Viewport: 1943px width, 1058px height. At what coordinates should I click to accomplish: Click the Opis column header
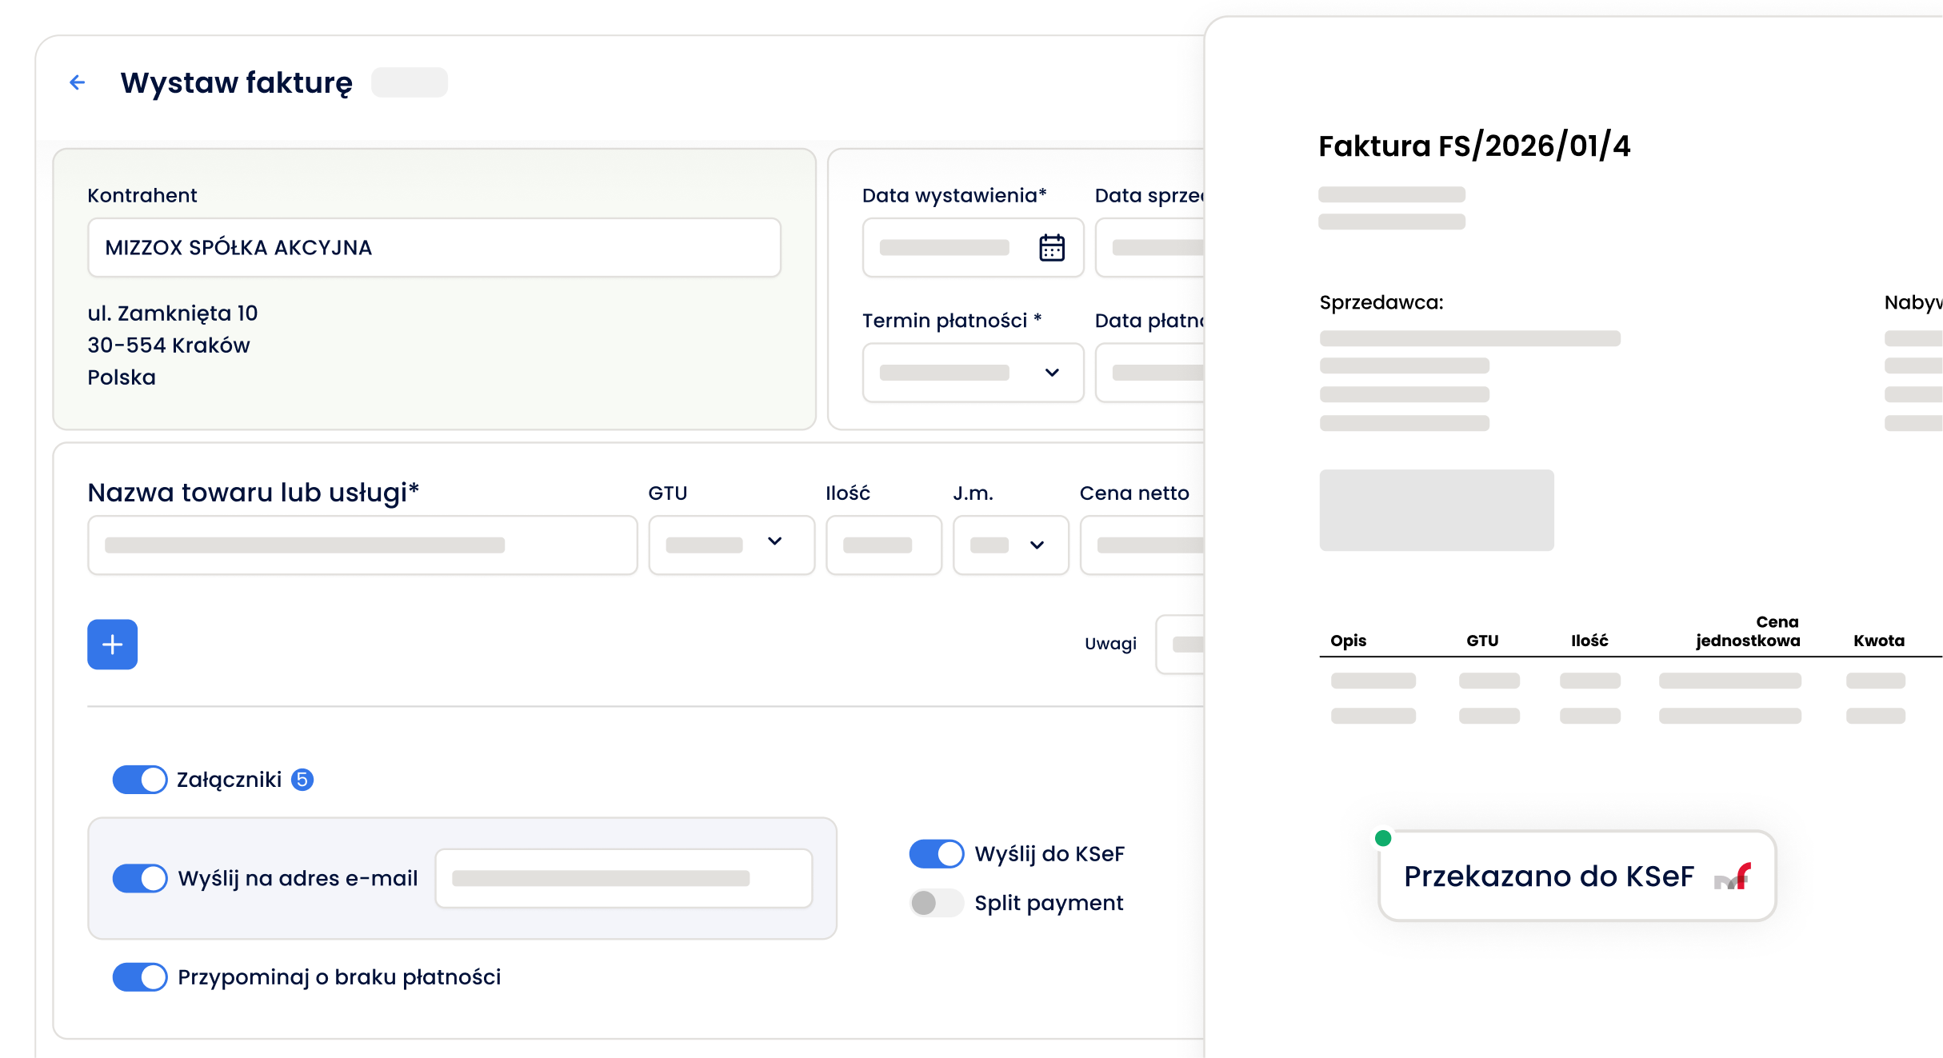(x=1349, y=641)
